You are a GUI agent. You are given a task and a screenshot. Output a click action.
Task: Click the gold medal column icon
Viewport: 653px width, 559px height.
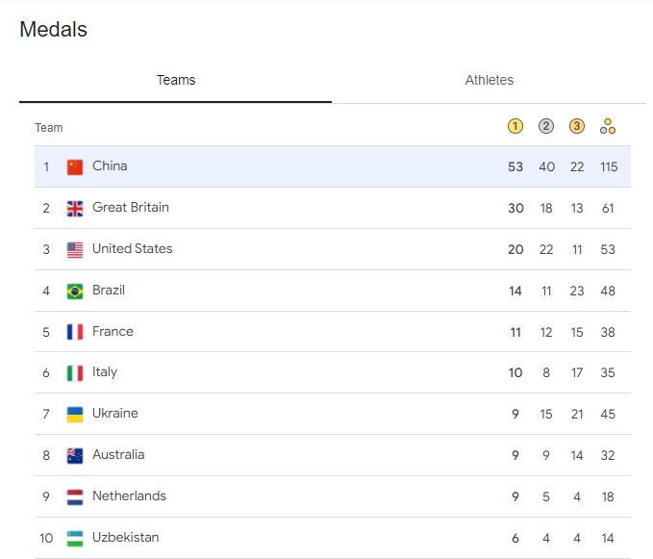515,126
